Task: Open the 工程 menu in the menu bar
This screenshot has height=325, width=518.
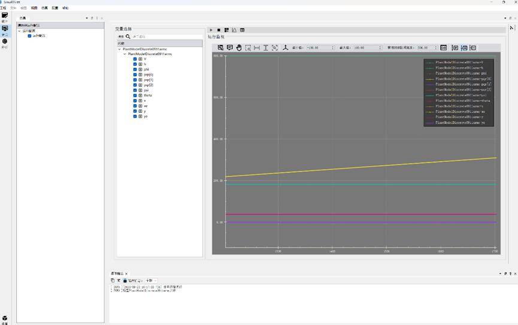Action: pos(4,8)
